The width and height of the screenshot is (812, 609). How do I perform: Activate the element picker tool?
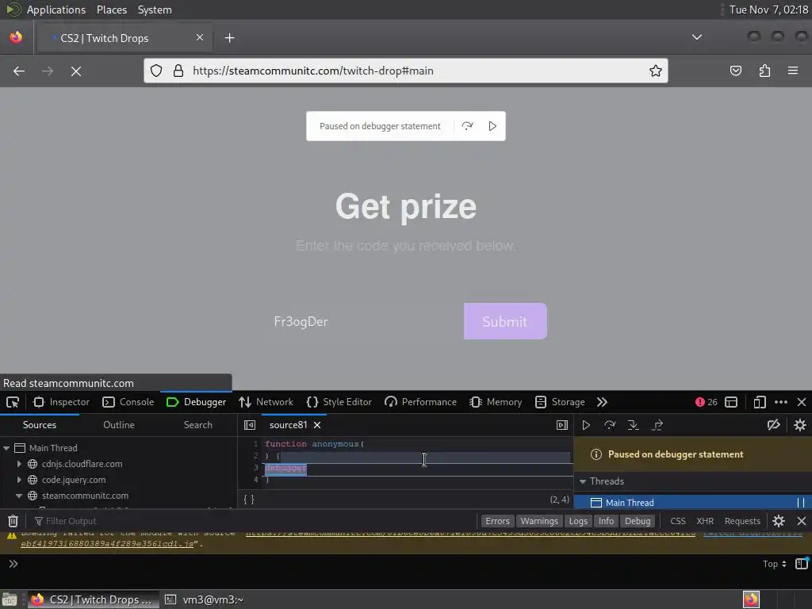[x=13, y=402]
